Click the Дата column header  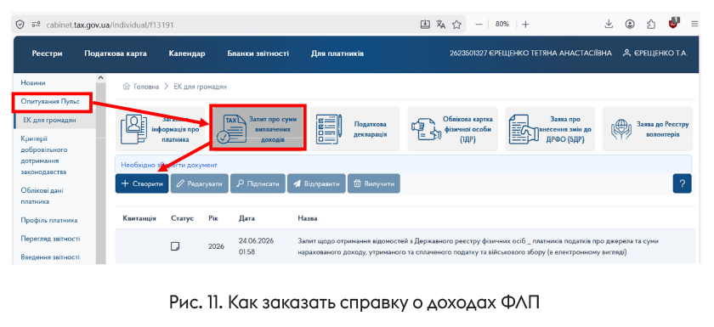[x=246, y=219]
